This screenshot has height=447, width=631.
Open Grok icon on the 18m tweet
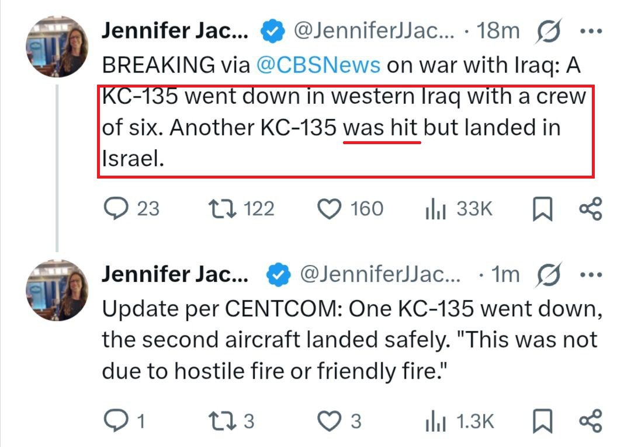pyautogui.click(x=548, y=31)
